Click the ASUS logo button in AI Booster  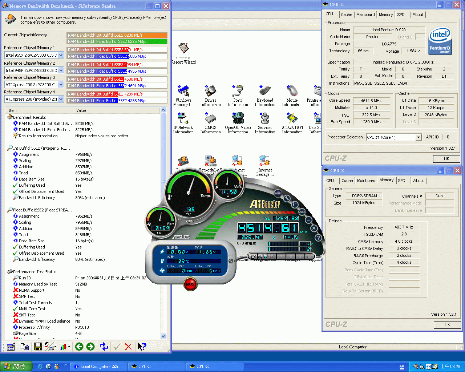(302, 212)
